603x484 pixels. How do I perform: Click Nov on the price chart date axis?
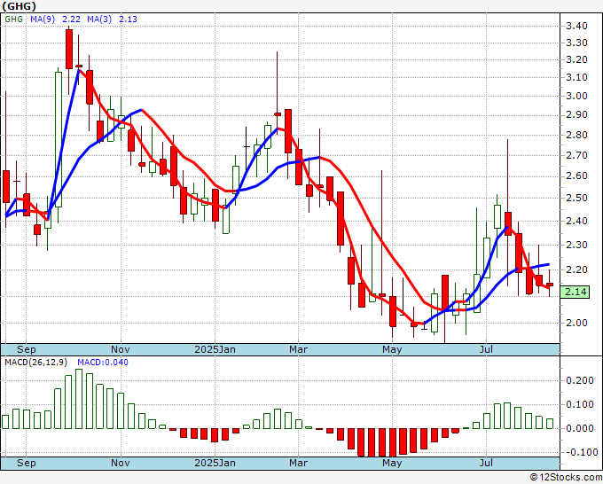121,349
